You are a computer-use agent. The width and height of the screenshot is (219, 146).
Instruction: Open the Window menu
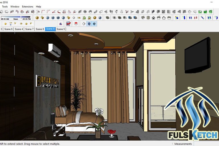point(15,7)
